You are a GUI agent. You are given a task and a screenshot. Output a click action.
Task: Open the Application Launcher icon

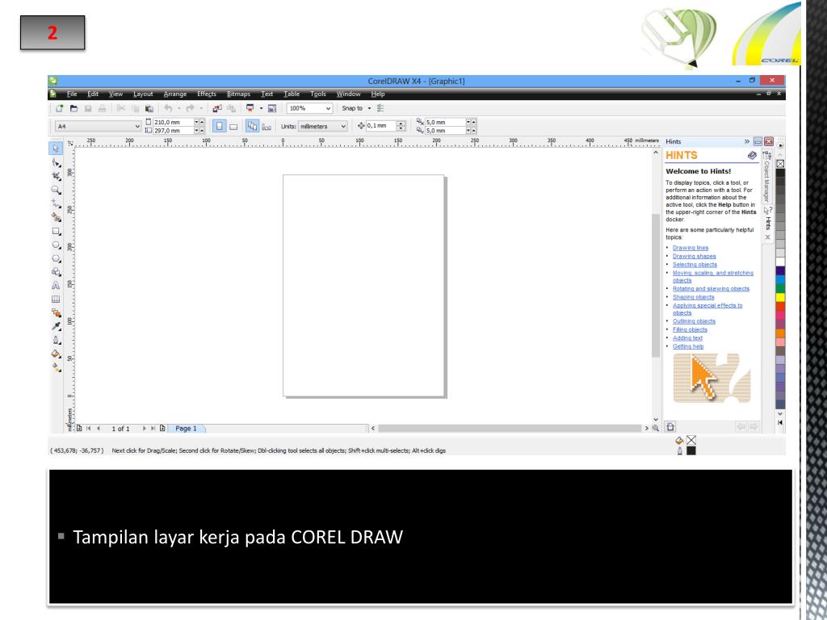click(x=250, y=108)
